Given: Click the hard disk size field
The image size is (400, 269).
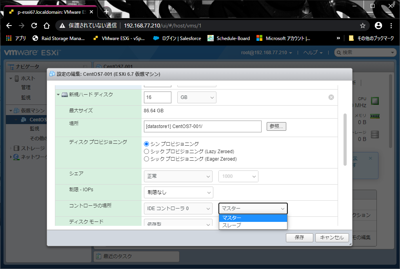Looking at the screenshot, I should (x=157, y=97).
